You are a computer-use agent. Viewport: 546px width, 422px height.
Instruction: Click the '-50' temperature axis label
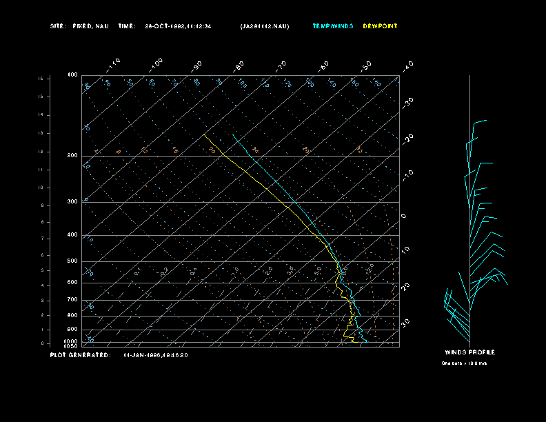(366, 66)
